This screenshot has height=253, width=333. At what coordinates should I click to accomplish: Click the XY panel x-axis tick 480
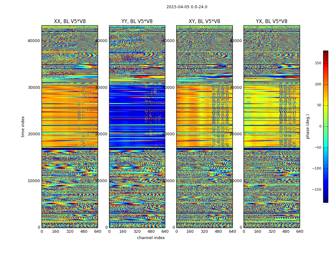click(218, 231)
